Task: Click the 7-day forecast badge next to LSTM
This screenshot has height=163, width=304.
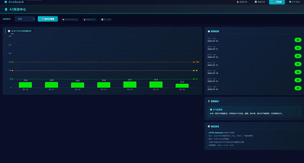Action: point(89,19)
